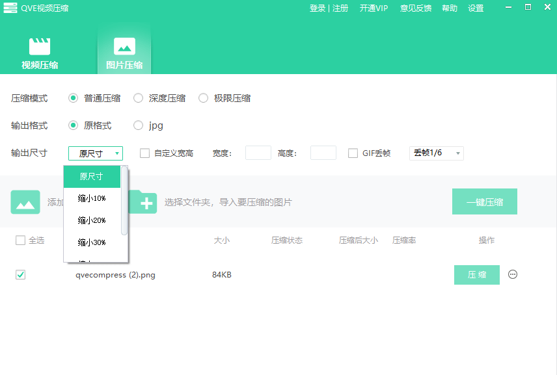Image resolution: width=557 pixels, height=375 pixels.
Task: Select shrink 20% from size list
Action: click(x=92, y=220)
